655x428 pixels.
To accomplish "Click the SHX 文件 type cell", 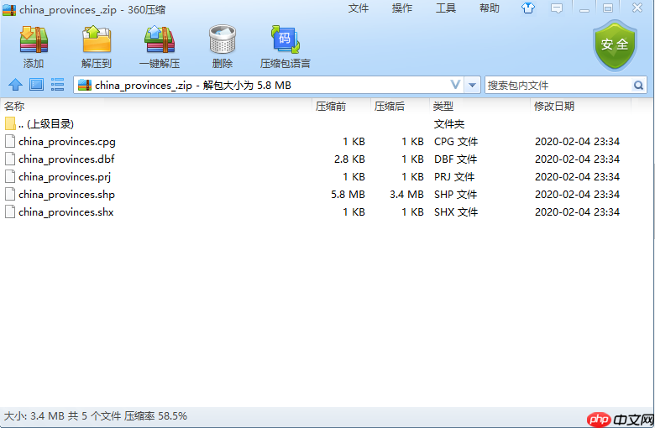I will coord(456,211).
